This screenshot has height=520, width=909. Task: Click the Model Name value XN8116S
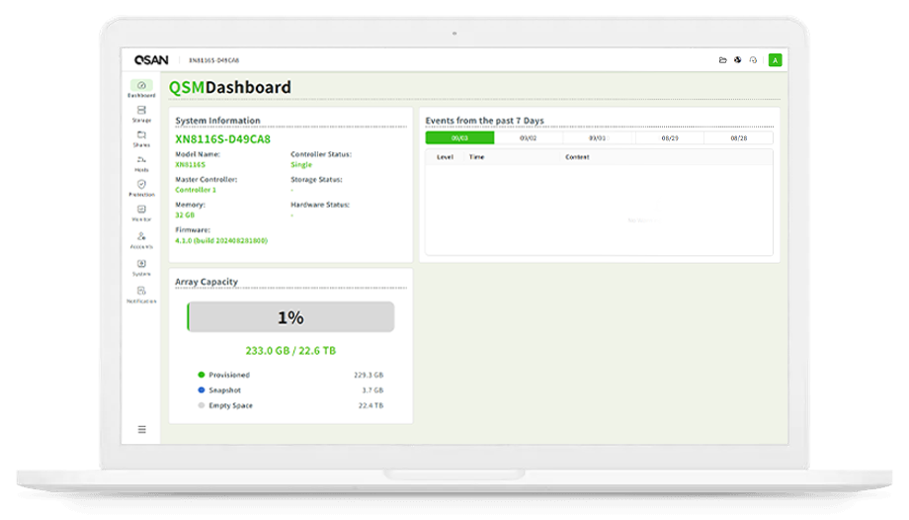pos(190,165)
